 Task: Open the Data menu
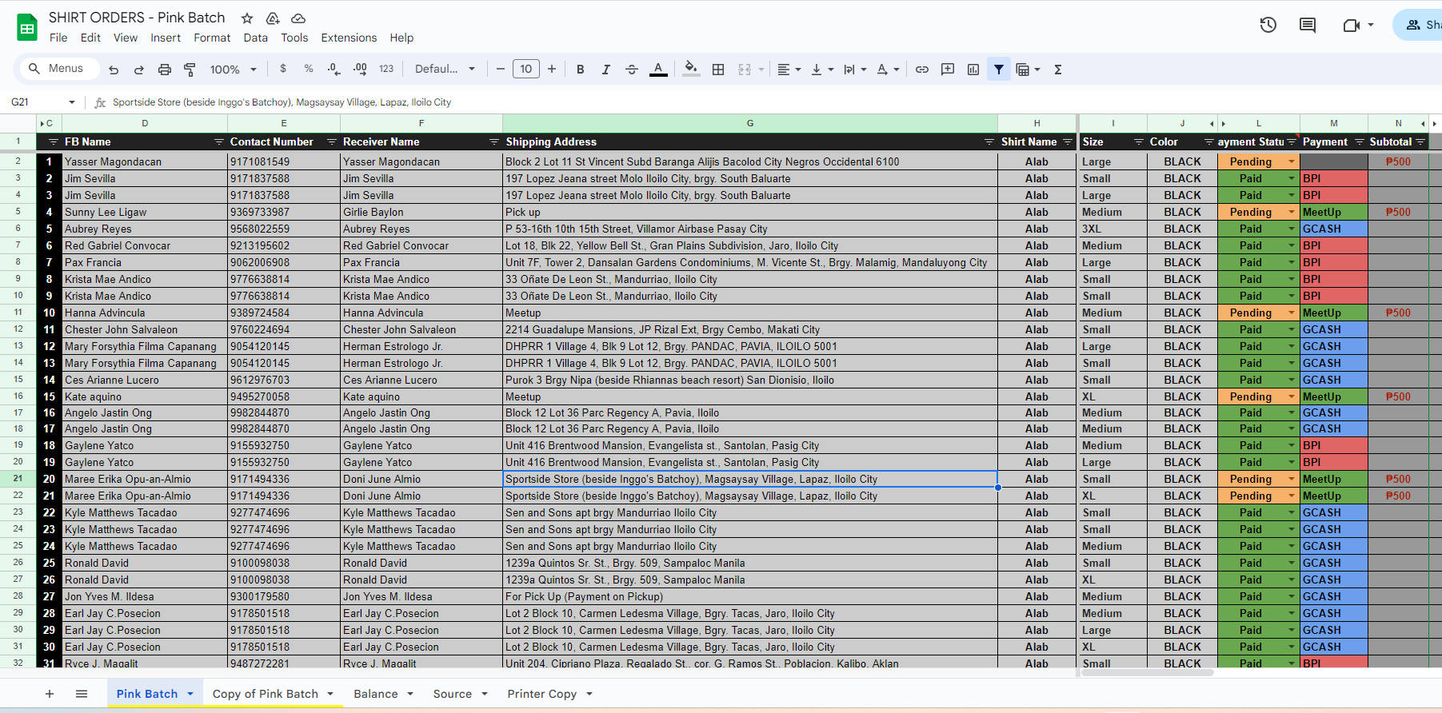[256, 38]
